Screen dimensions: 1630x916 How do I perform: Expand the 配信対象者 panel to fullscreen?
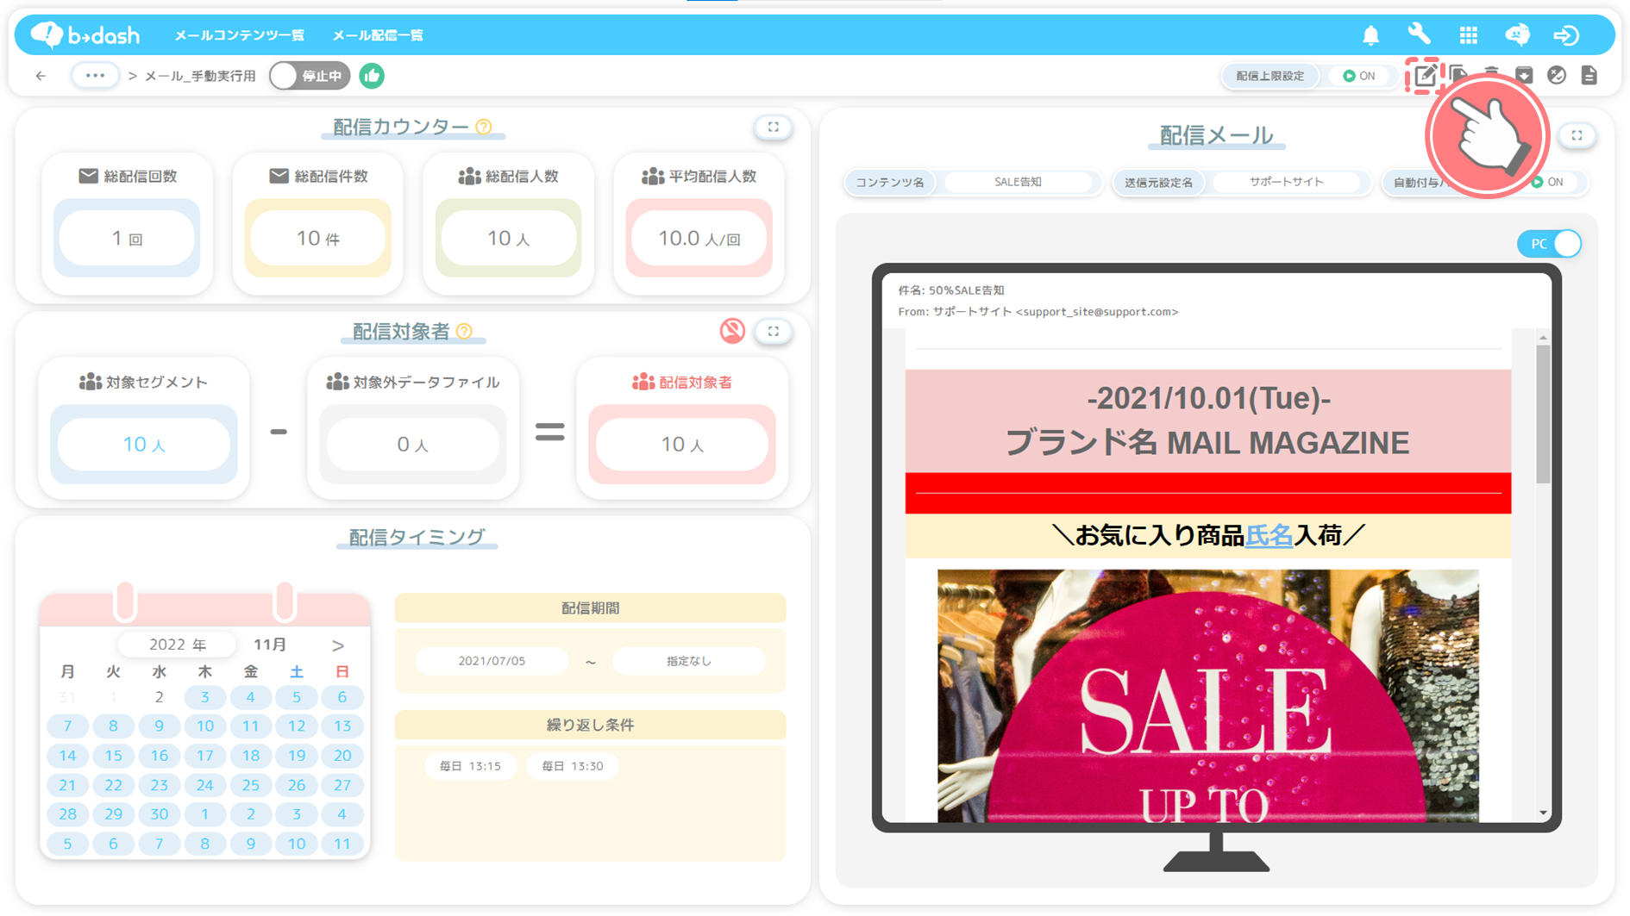(774, 331)
